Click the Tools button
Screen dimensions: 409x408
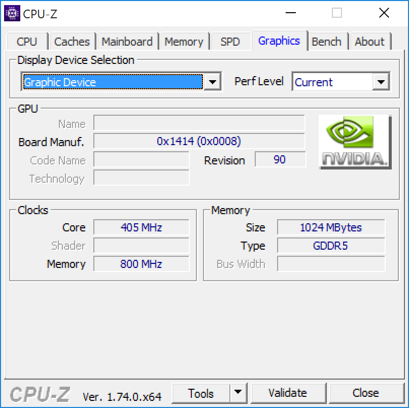coord(201,393)
